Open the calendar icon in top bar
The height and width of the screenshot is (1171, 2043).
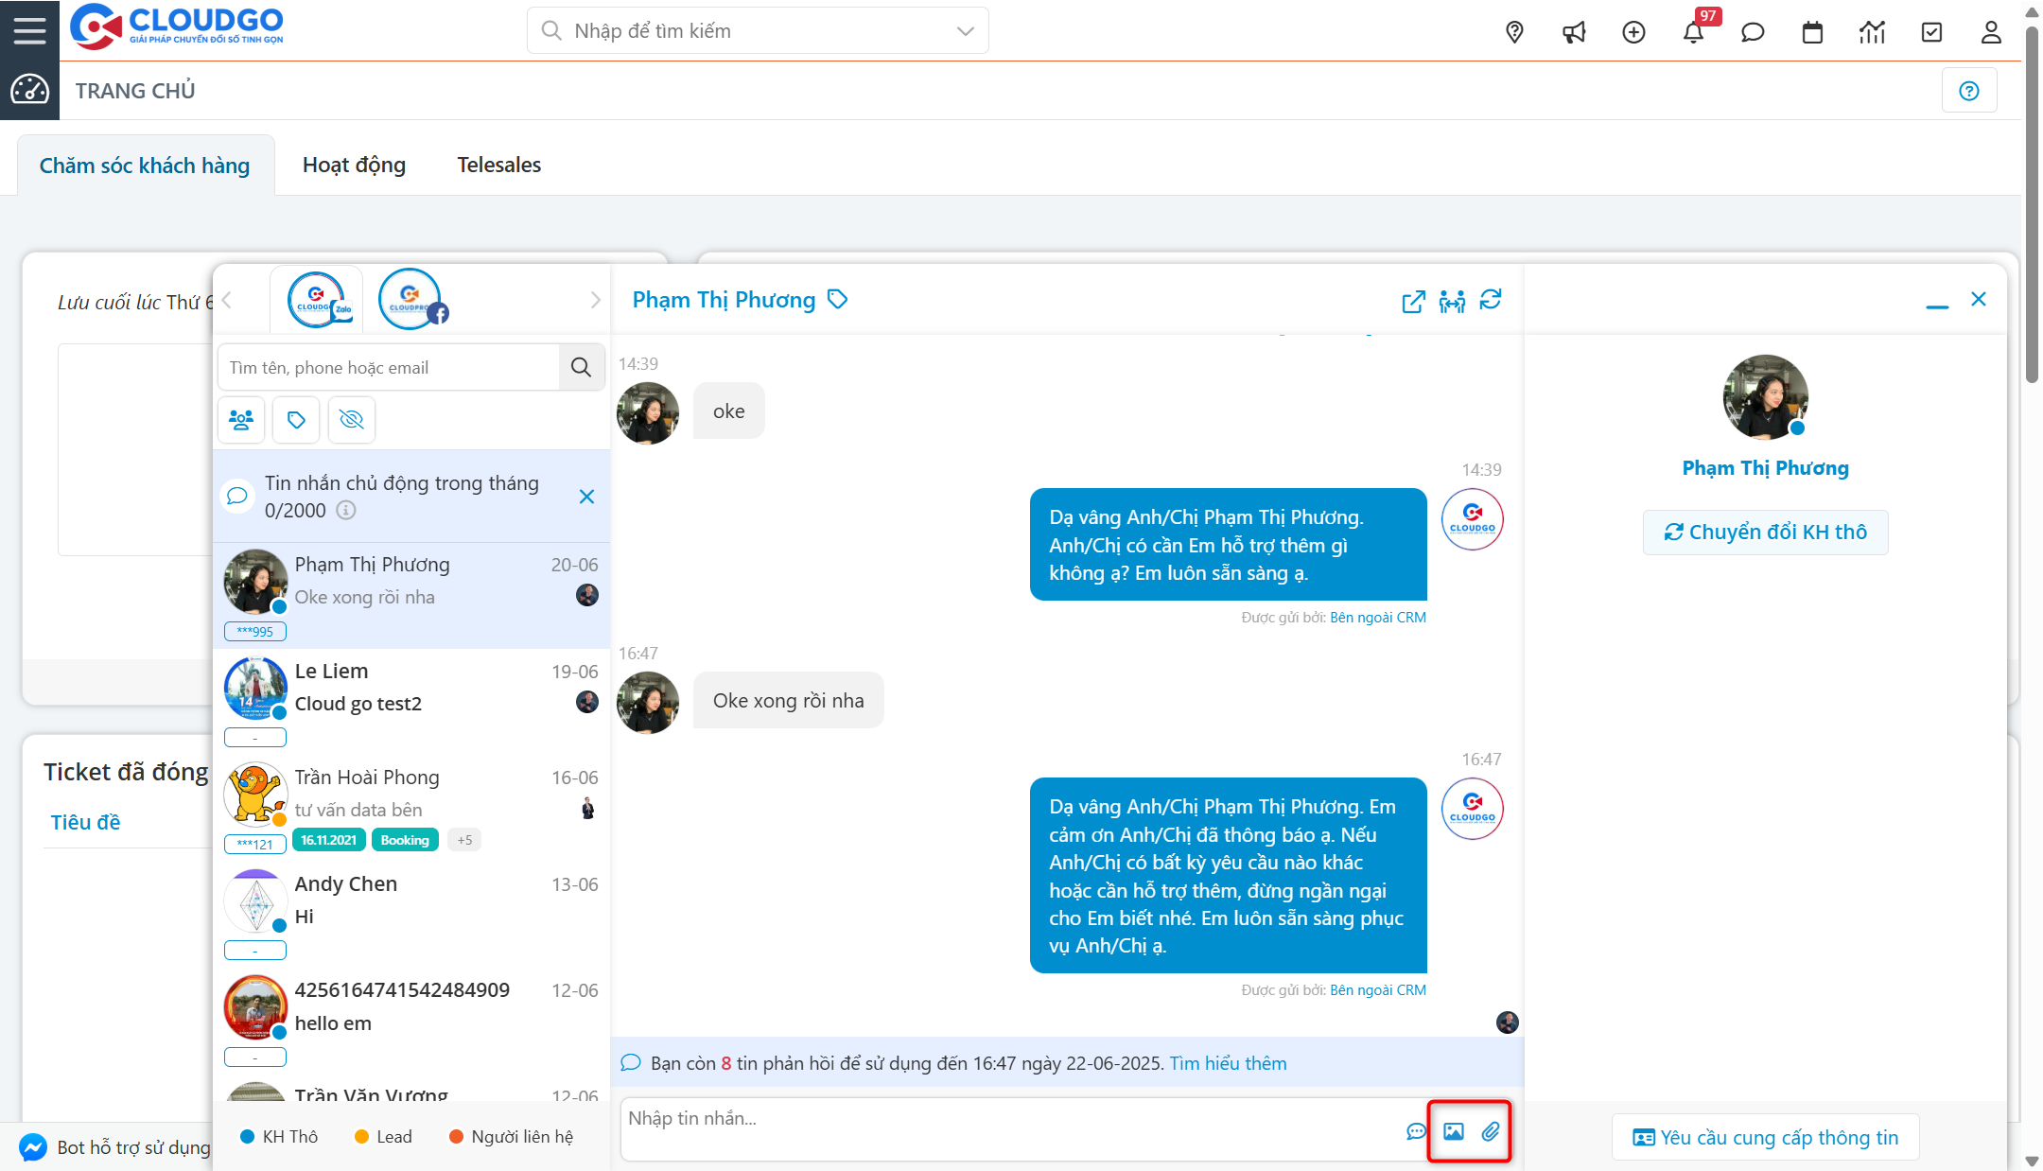[x=1812, y=31]
